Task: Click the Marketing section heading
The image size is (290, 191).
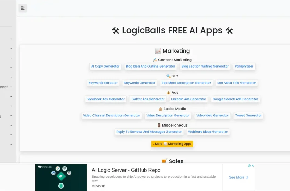Action: (172, 51)
